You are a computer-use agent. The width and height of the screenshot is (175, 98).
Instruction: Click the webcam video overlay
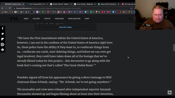(155, 15)
